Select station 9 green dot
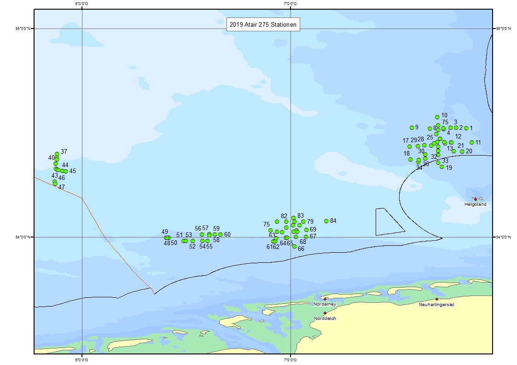This screenshot has width=517, height=365. [x=412, y=127]
